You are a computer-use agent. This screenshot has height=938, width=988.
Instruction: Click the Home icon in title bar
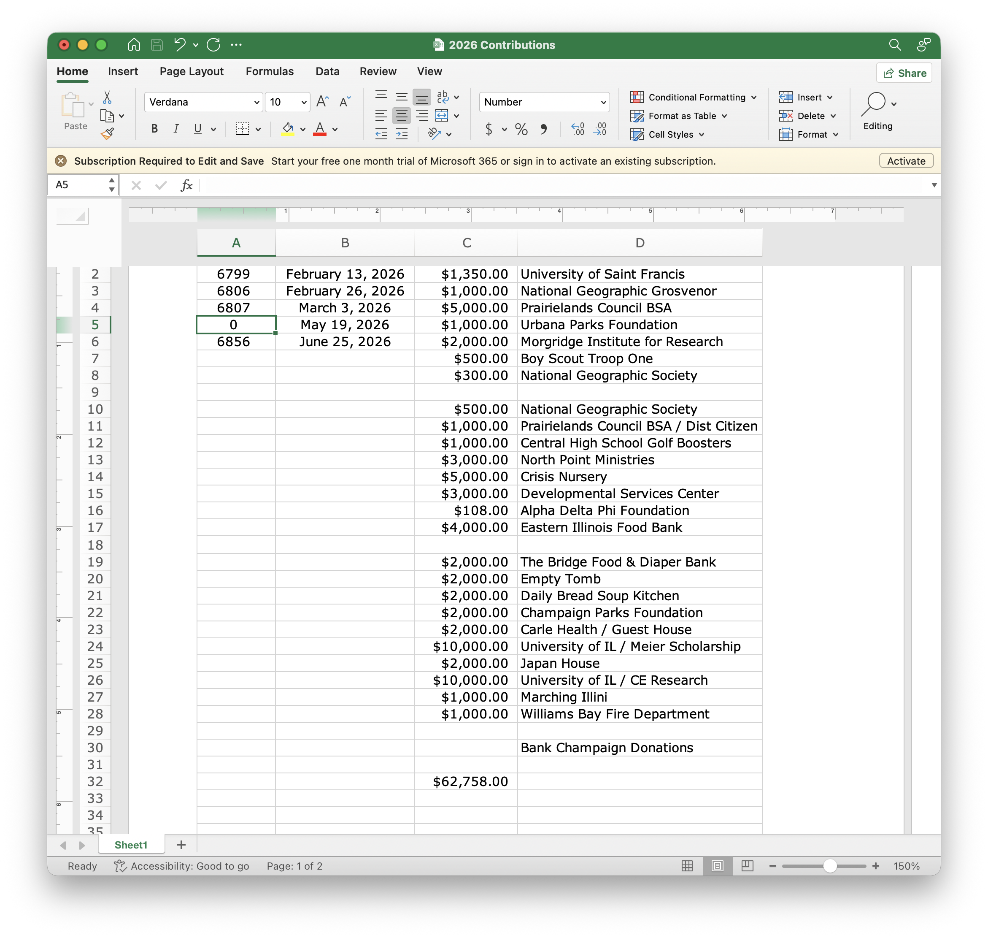click(x=133, y=45)
